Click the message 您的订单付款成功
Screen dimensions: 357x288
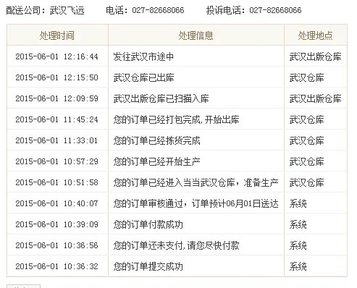148,224
